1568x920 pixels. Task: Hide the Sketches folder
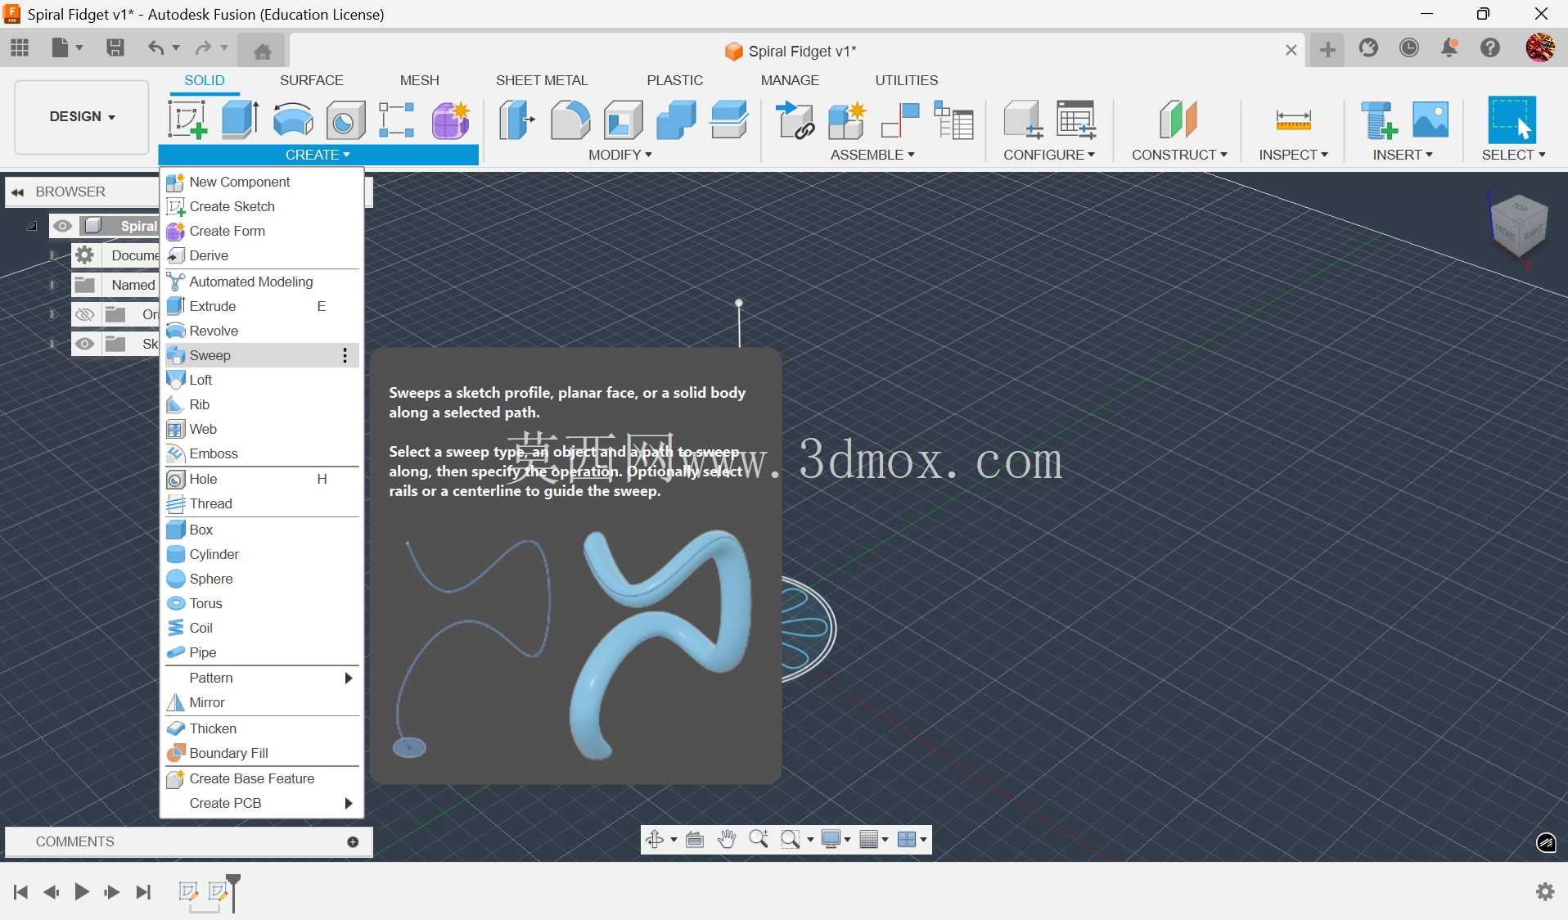pyautogui.click(x=84, y=344)
